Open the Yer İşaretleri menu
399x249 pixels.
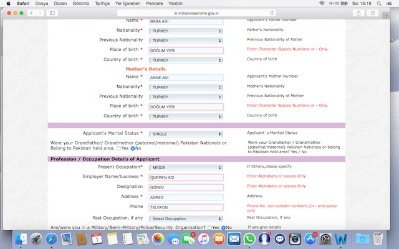click(128, 3)
